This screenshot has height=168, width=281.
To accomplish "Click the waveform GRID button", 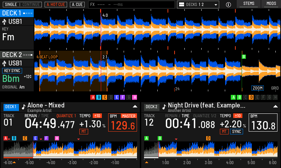I will click(x=275, y=88).
